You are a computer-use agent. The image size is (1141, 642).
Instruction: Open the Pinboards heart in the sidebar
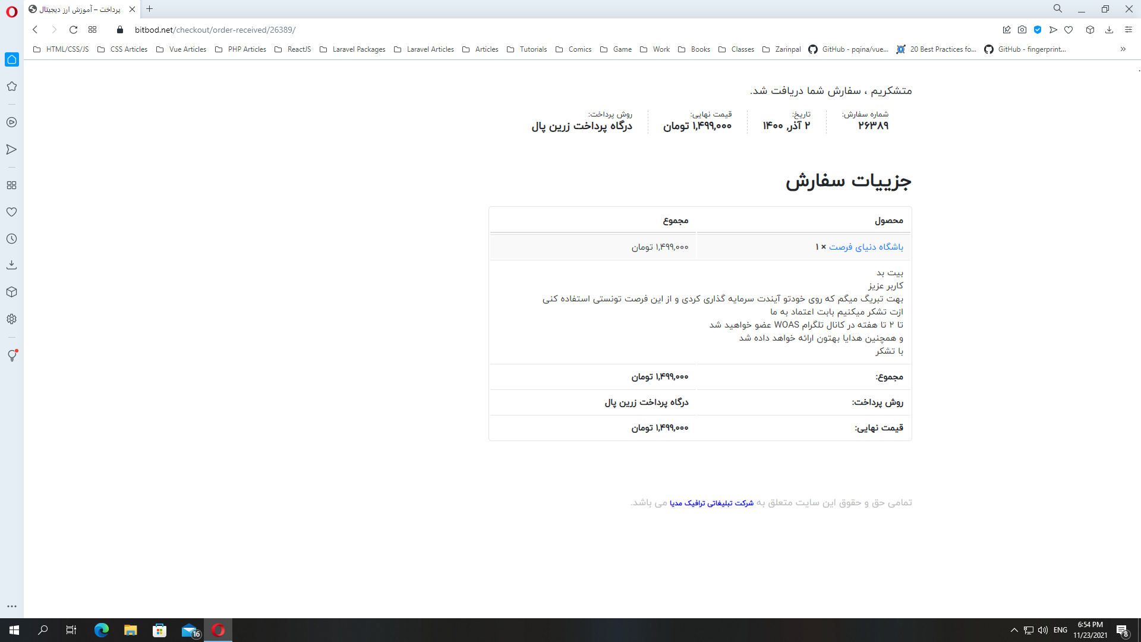coord(11,212)
